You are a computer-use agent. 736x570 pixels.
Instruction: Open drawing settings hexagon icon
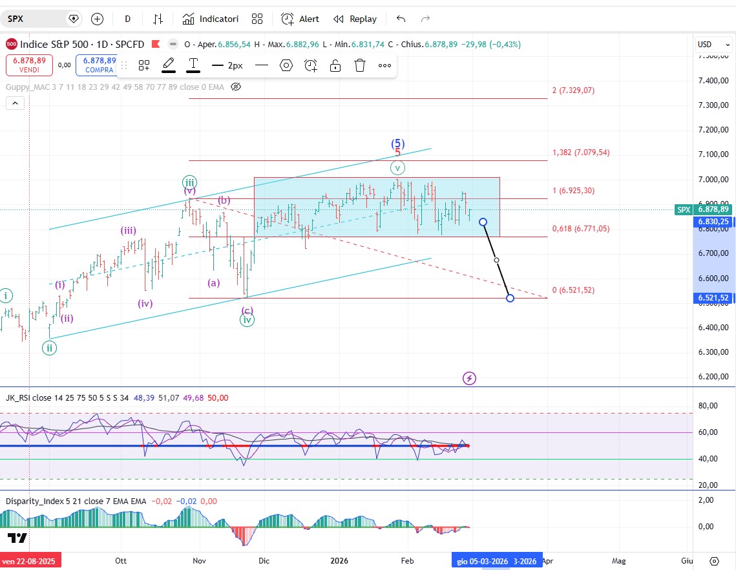[286, 65]
